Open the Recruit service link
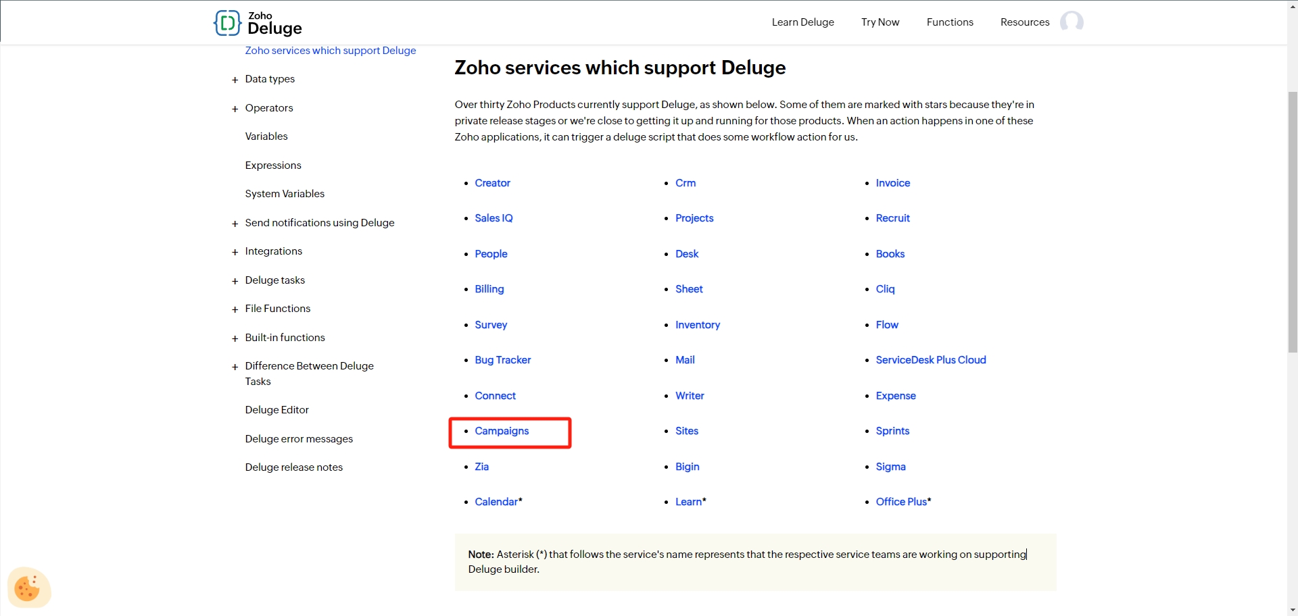Viewport: 1298px width, 616px height. point(893,218)
